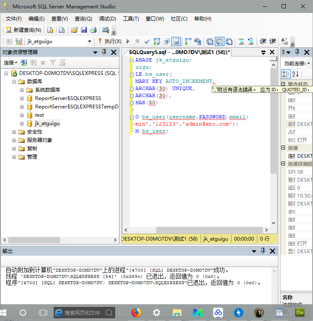The image size is (313, 321).
Task: Switch output to Results to Text
Action: (x=210, y=41)
